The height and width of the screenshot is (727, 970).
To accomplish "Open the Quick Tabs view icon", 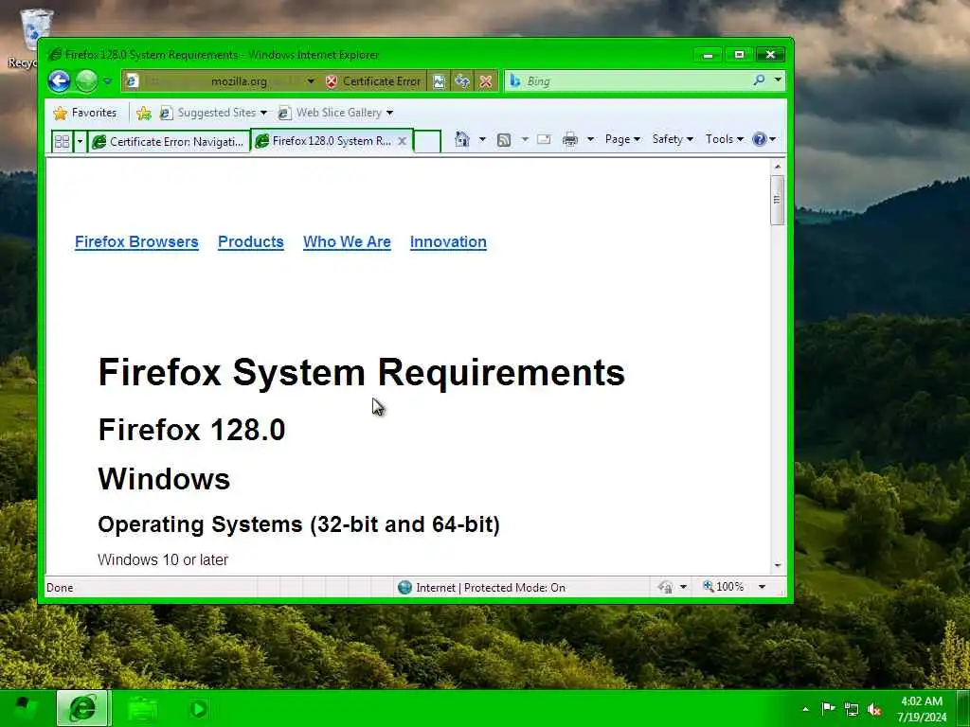I will (x=62, y=142).
